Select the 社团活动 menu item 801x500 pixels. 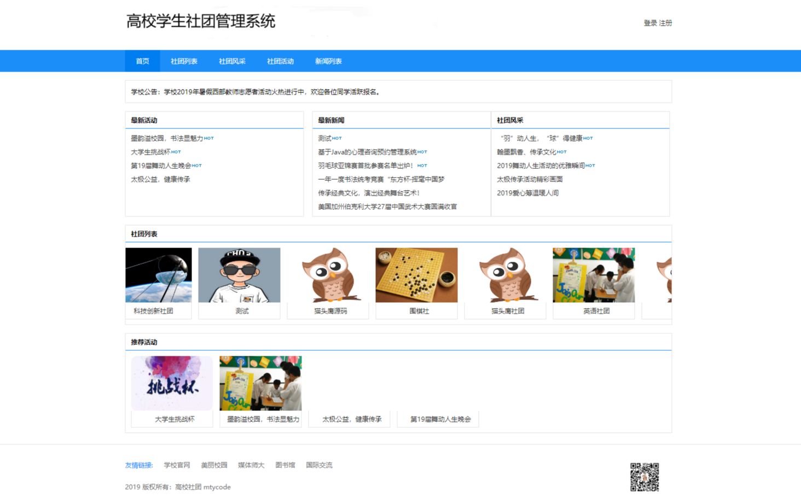coord(280,61)
